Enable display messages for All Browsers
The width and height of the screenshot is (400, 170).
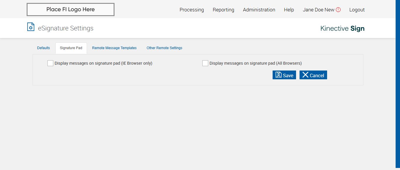coord(205,63)
